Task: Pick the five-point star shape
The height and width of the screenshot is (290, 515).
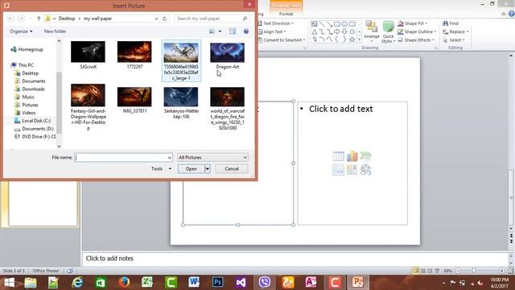Action: (x=352, y=39)
